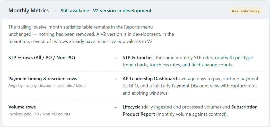270x127 pixels.
Task: Click 'Still available · V2 version in development' text
Action: 106,11
